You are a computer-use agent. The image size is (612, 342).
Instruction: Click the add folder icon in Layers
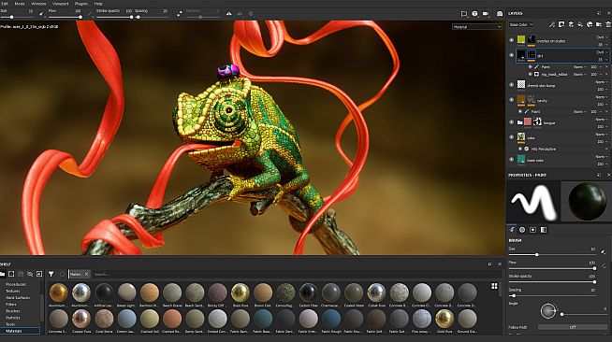tap(599, 25)
